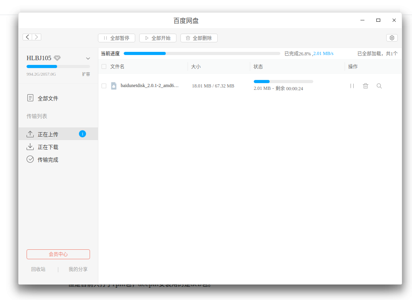Click the forward navigation chevron
This screenshot has width=412, height=300.
coord(36,37)
